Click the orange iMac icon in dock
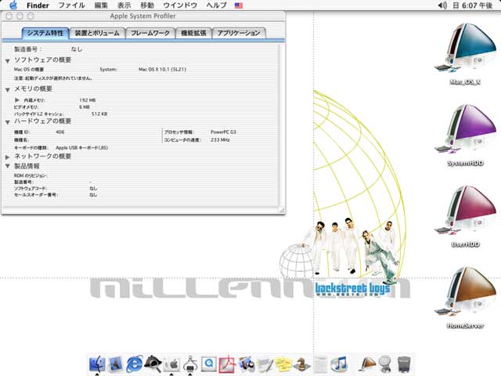 [366, 364]
